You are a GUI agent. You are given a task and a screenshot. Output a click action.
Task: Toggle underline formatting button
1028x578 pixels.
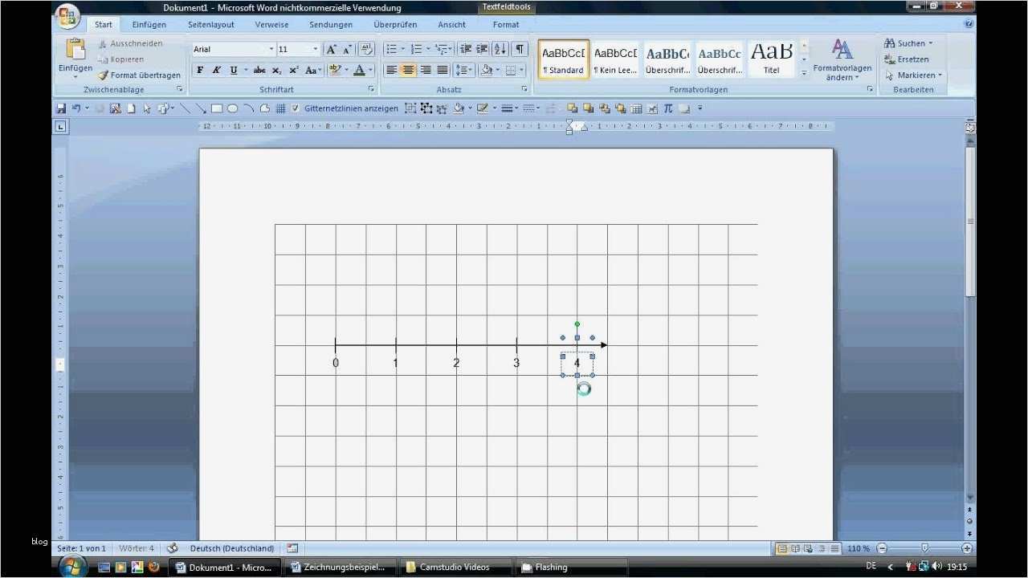[234, 71]
